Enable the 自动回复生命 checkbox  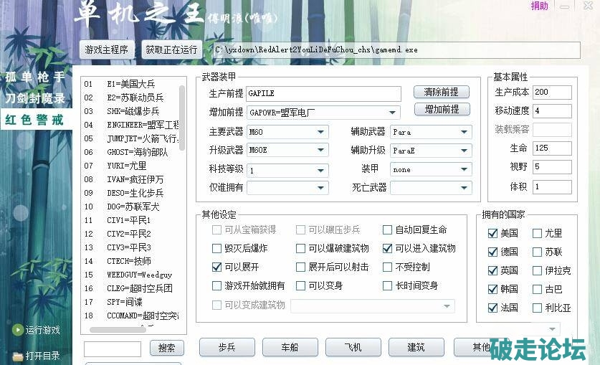click(x=387, y=230)
